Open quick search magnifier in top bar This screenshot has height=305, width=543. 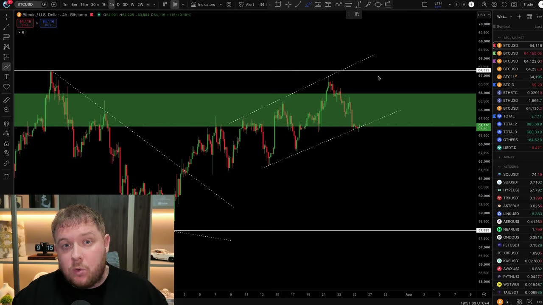coord(484,5)
